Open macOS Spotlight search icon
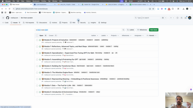The height and width of the screenshot is (108, 193). 171,1
